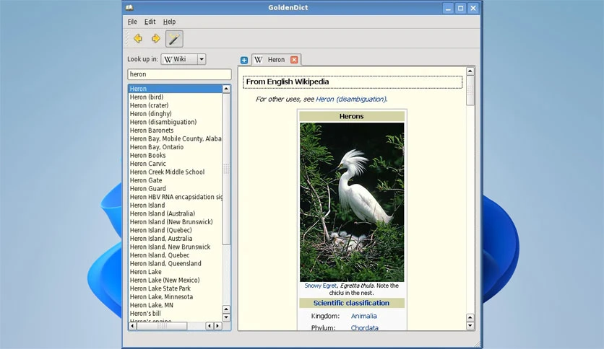Viewport: 604px width, 349px height.
Task: Select Heron (disambiguation) list entry
Action: tap(176, 122)
